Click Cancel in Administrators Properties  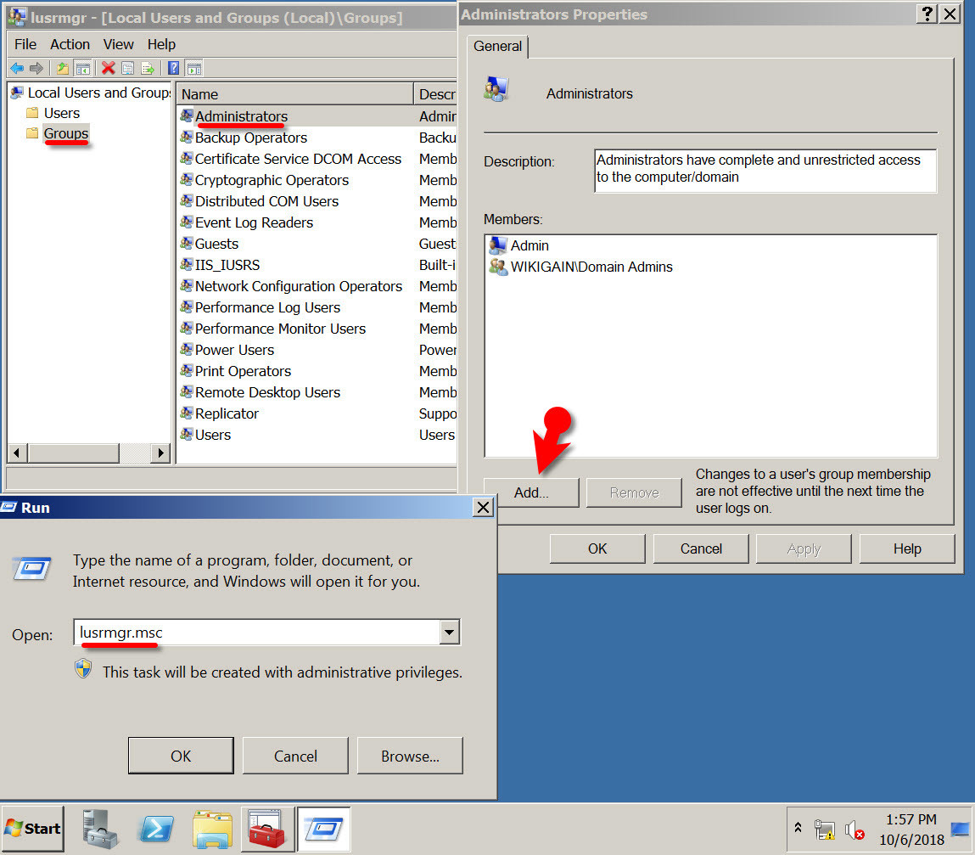coord(701,548)
